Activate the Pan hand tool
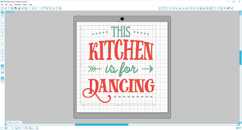The height and width of the screenshot is (130, 242). click(x=43, y=8)
